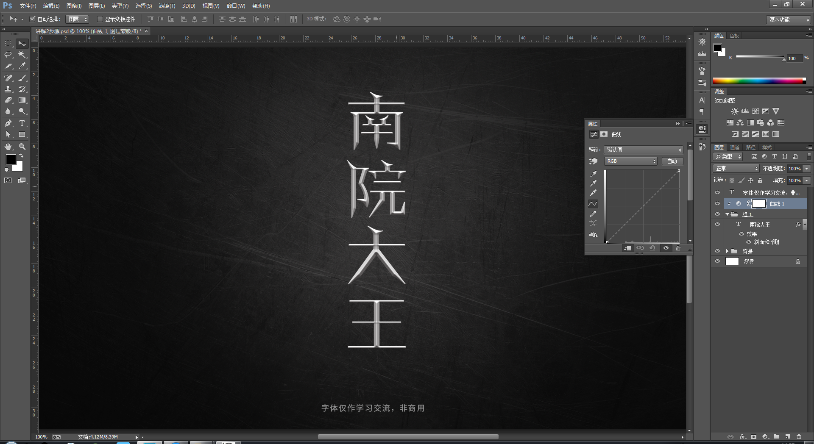Open the 文件(F) menu

click(28, 6)
